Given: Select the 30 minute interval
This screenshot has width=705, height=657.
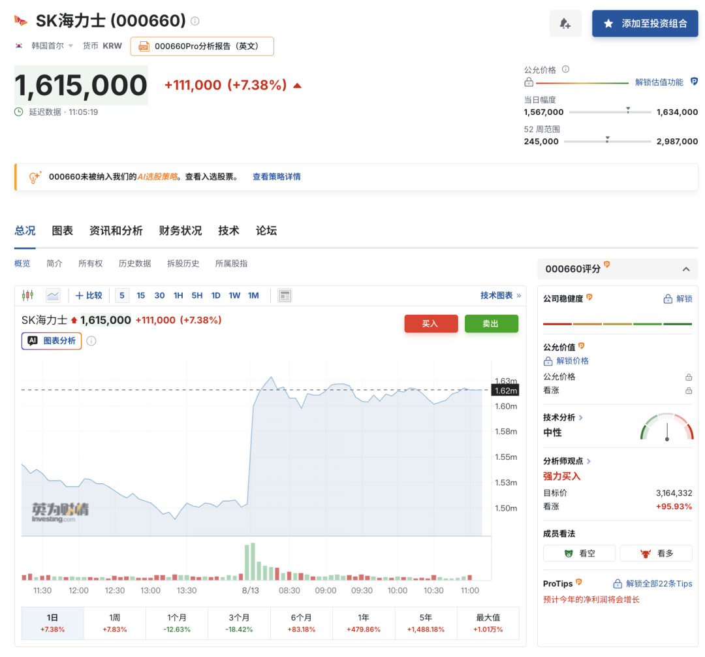Looking at the screenshot, I should click(x=160, y=295).
